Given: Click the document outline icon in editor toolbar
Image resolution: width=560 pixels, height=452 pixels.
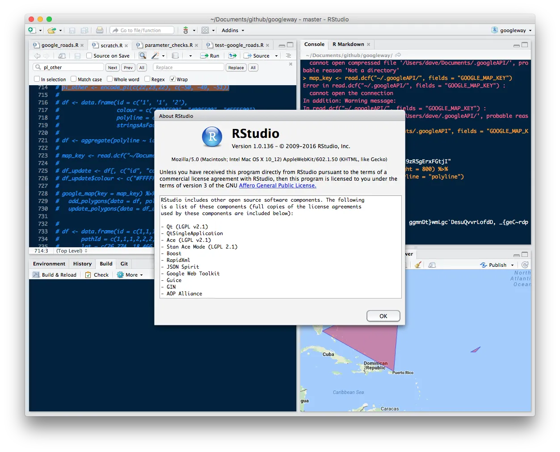Looking at the screenshot, I should (x=288, y=56).
